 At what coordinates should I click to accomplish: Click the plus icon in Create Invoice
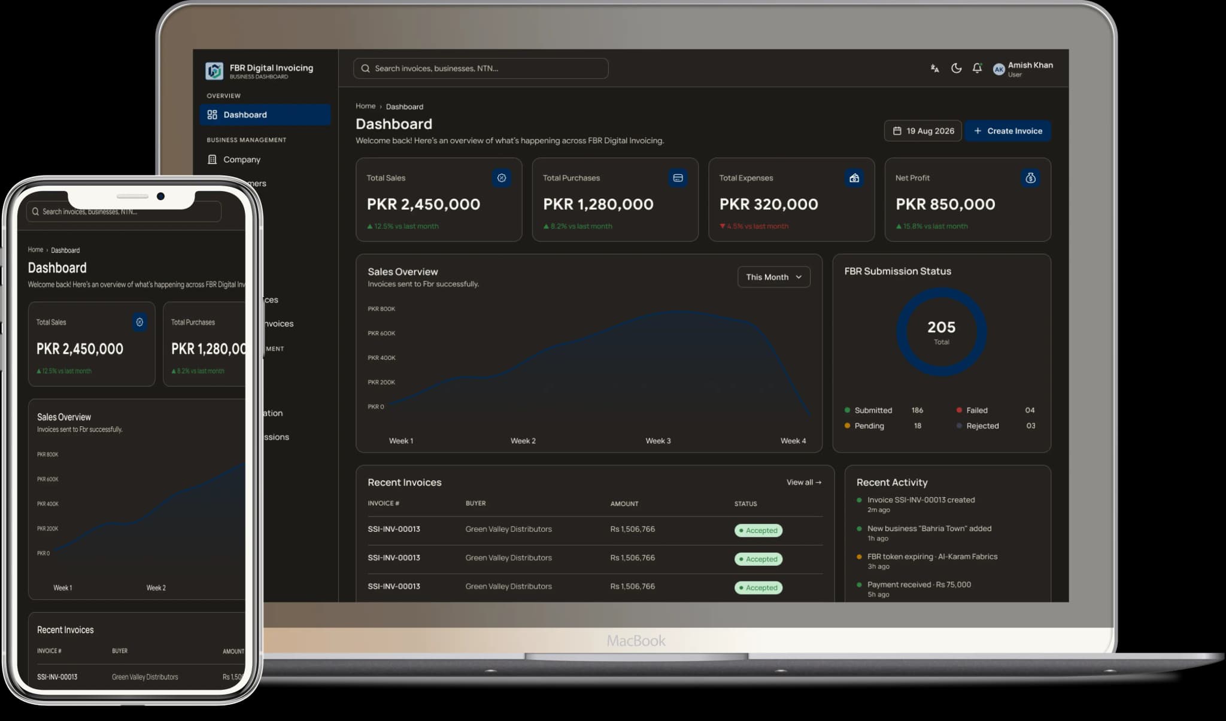click(x=977, y=131)
